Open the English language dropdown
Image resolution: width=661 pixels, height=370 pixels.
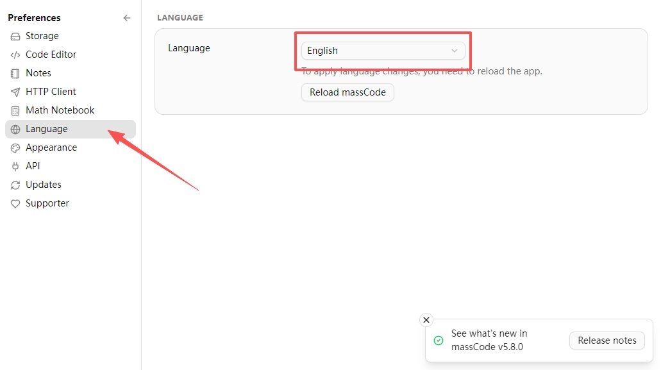tap(383, 51)
